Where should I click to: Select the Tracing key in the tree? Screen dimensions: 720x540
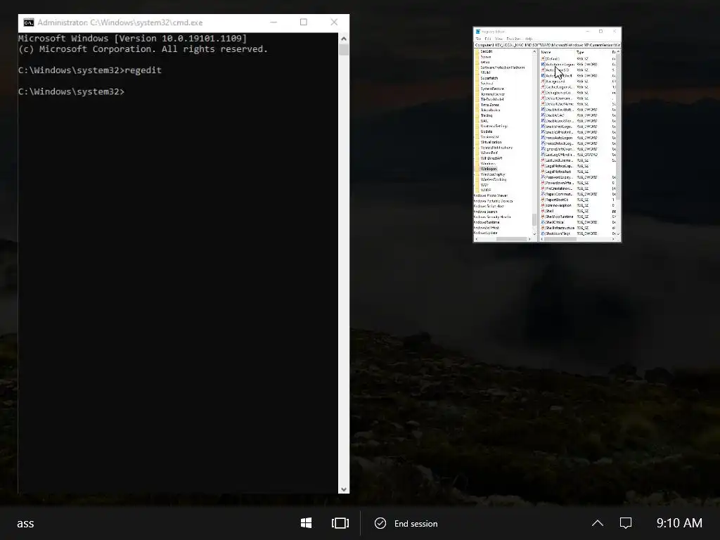pos(487,115)
